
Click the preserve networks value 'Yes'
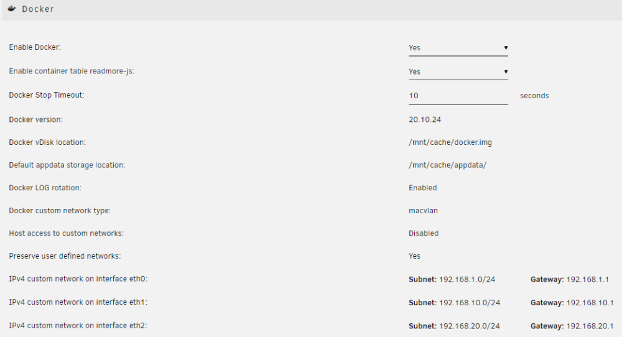(x=414, y=256)
